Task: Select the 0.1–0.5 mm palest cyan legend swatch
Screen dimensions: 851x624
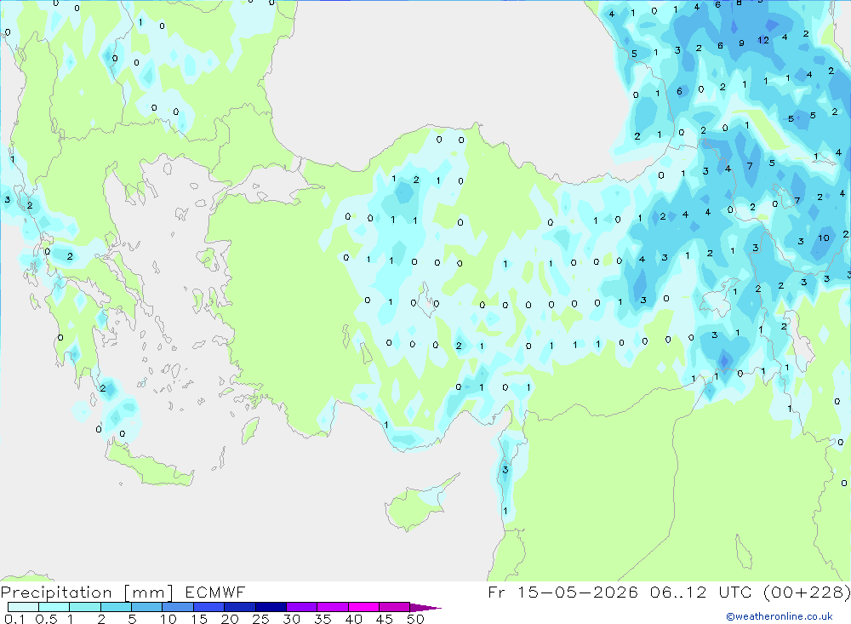Action: coord(23,607)
